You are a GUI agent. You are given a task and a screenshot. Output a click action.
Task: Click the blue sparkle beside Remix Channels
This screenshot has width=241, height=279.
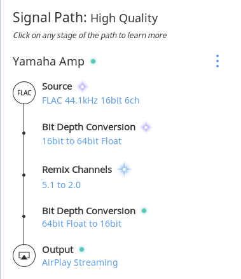tap(124, 169)
